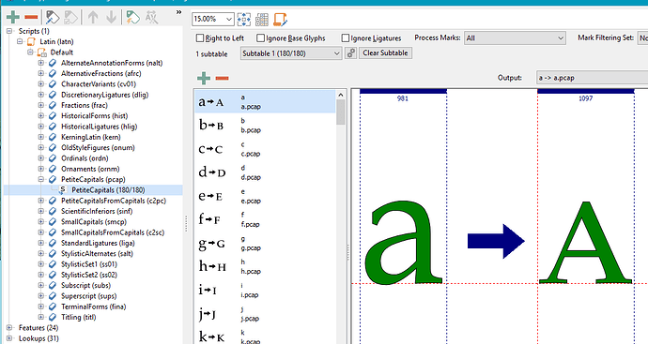The image size is (648, 344).
Task: Click the large green petite capital A glyph
Action: coord(586,243)
